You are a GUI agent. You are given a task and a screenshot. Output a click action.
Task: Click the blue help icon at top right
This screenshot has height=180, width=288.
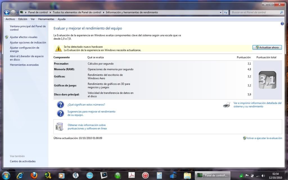(x=282, y=24)
